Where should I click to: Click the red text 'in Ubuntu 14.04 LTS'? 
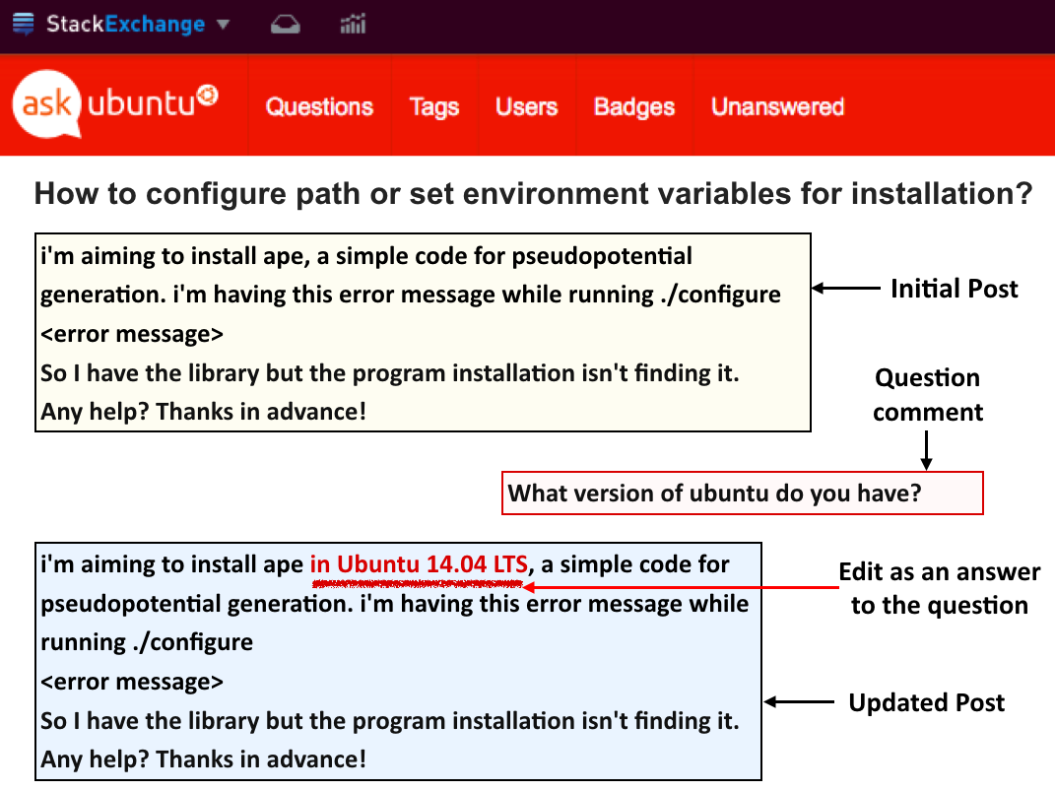click(x=419, y=563)
